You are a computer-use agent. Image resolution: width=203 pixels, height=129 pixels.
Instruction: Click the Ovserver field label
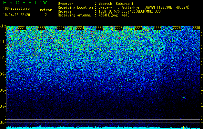[x=66, y=4]
